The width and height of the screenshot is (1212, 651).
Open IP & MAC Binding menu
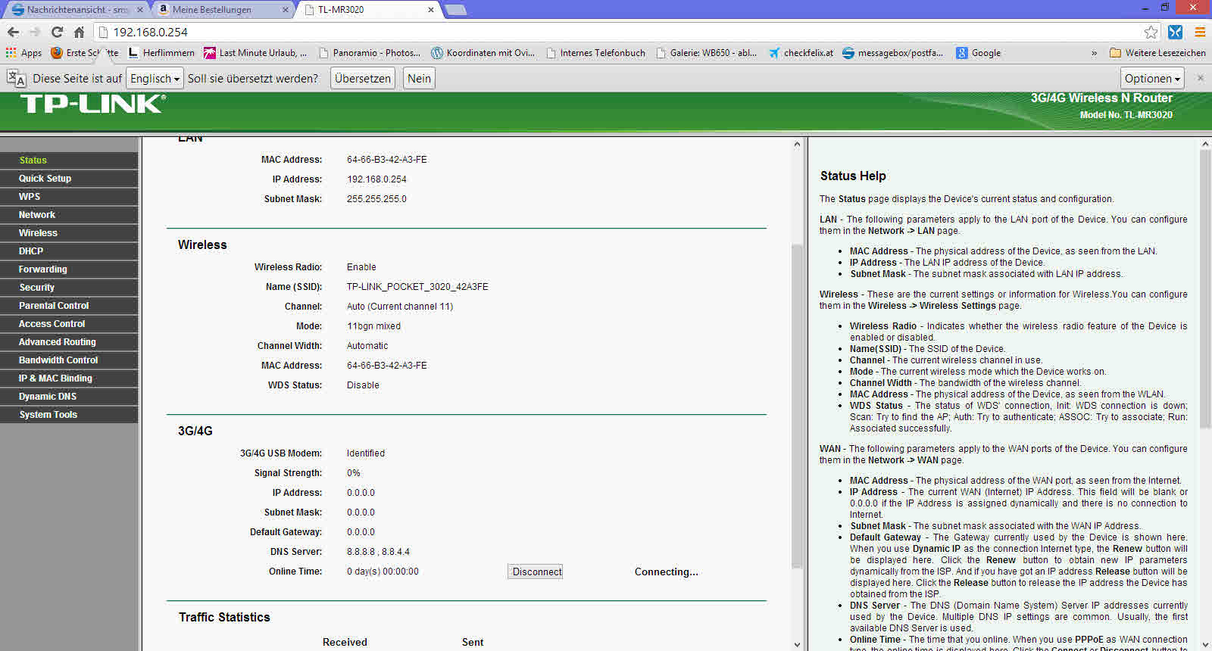[69, 378]
